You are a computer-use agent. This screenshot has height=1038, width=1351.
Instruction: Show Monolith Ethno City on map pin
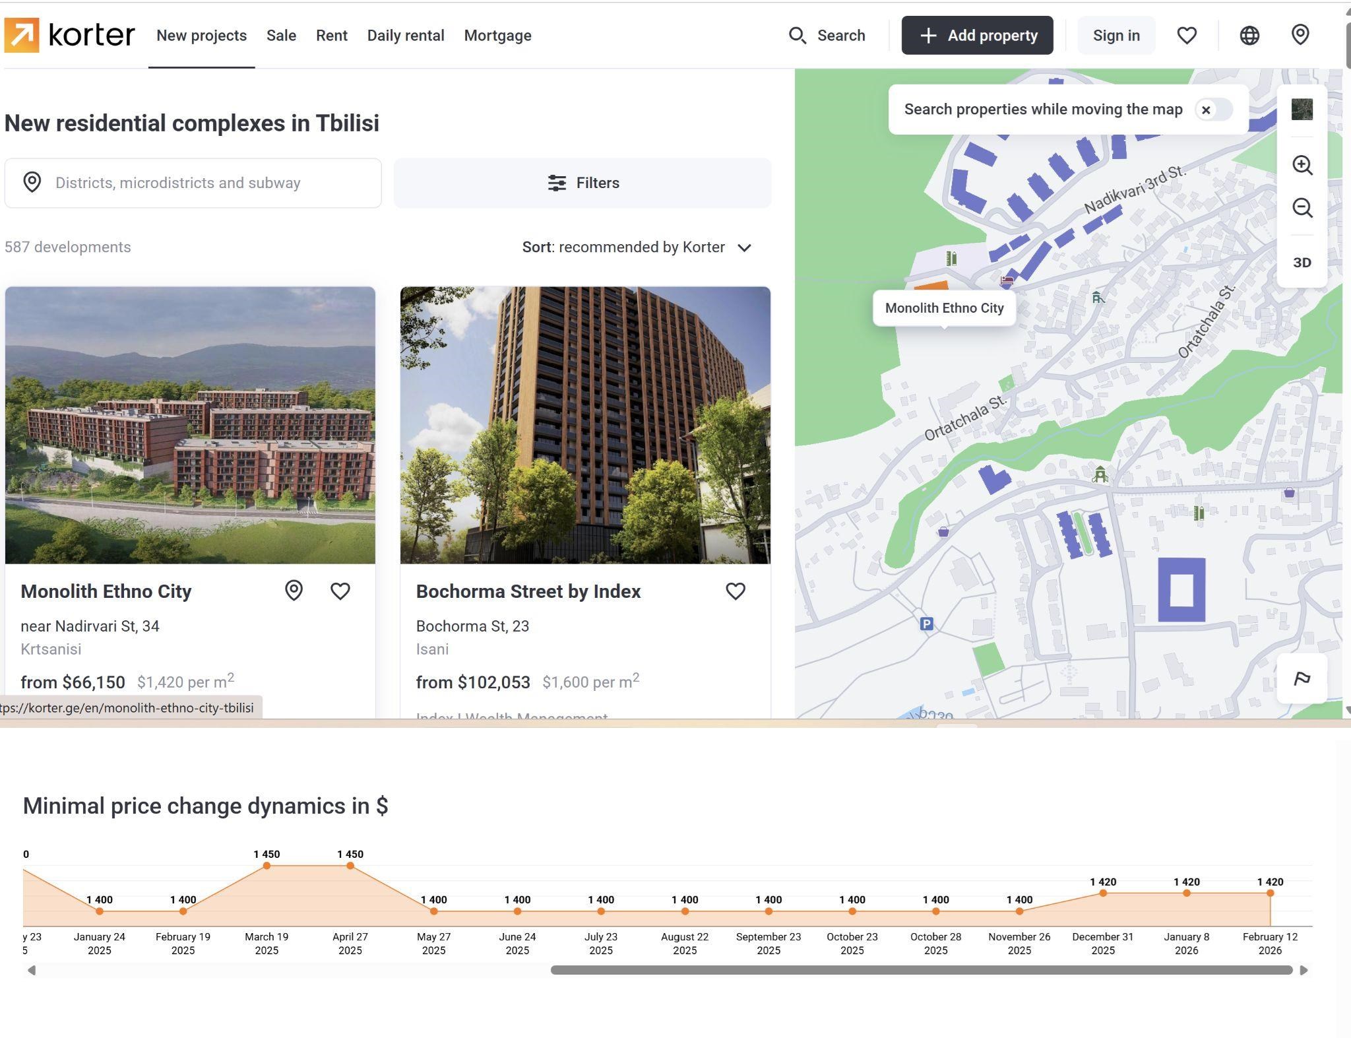[x=294, y=591]
